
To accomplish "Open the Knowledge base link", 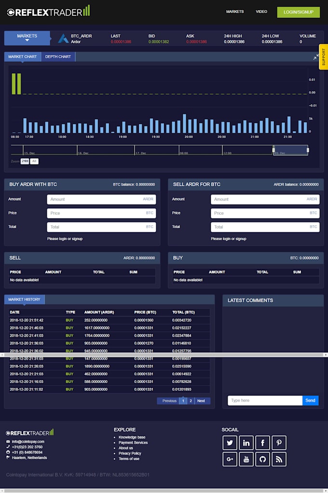I will [x=132, y=437].
